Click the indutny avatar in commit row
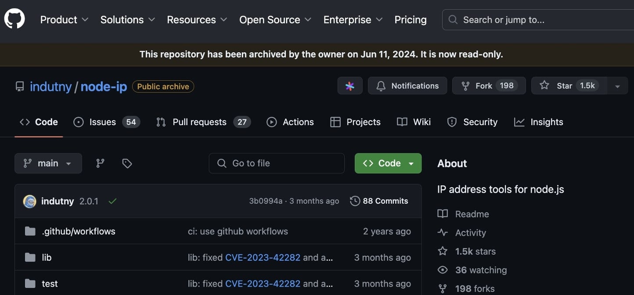The width and height of the screenshot is (634, 295). point(29,201)
